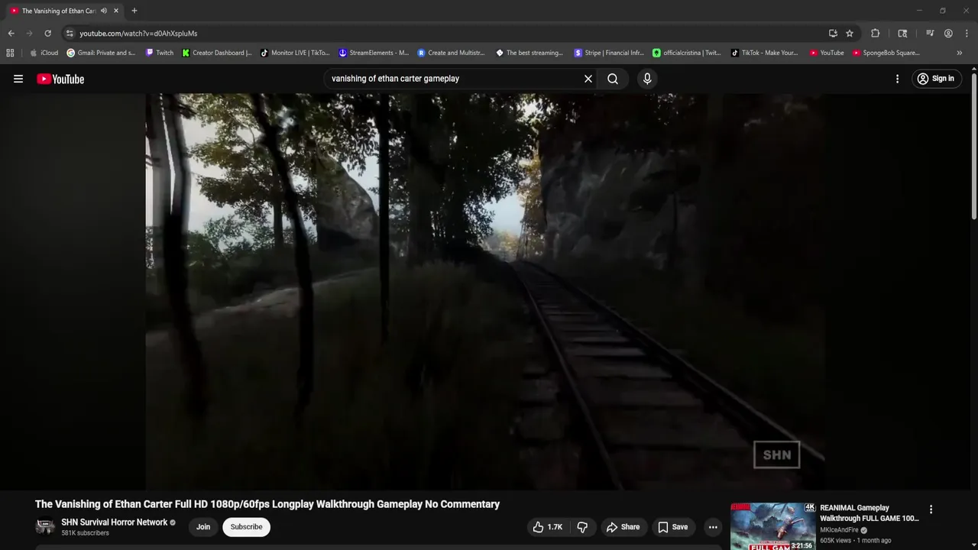Open the side panel icon in toolbar
This screenshot has width=978, height=550.
point(902,34)
